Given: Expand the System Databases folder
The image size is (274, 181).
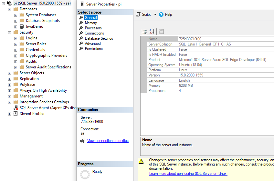Looking at the screenshot, I should point(16,15).
